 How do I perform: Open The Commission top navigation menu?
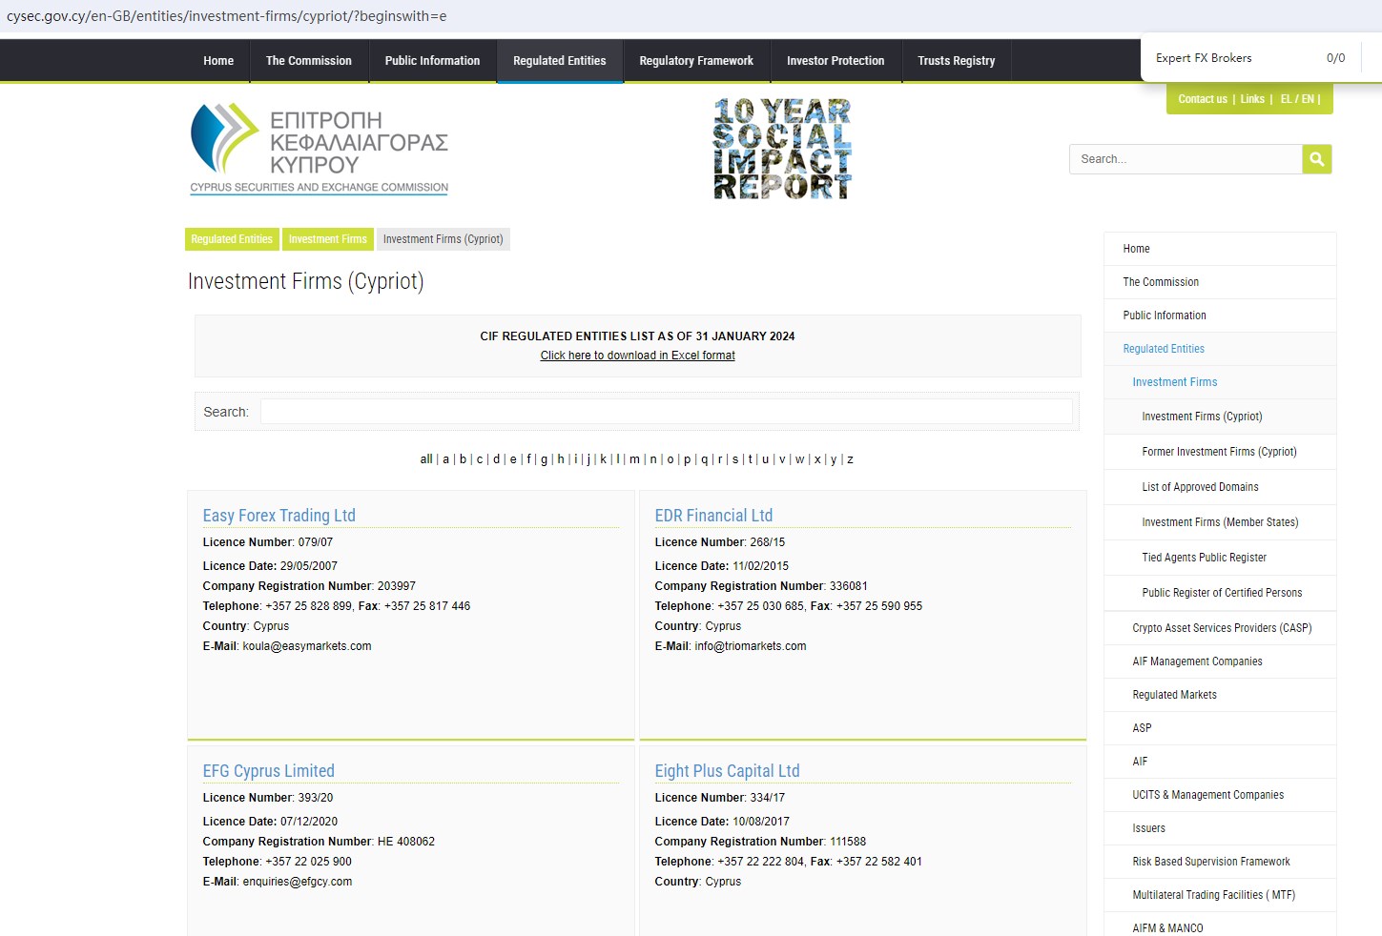click(x=309, y=61)
